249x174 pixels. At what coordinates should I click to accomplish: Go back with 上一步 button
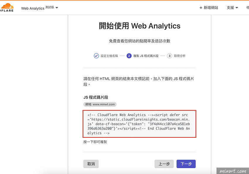164,164
